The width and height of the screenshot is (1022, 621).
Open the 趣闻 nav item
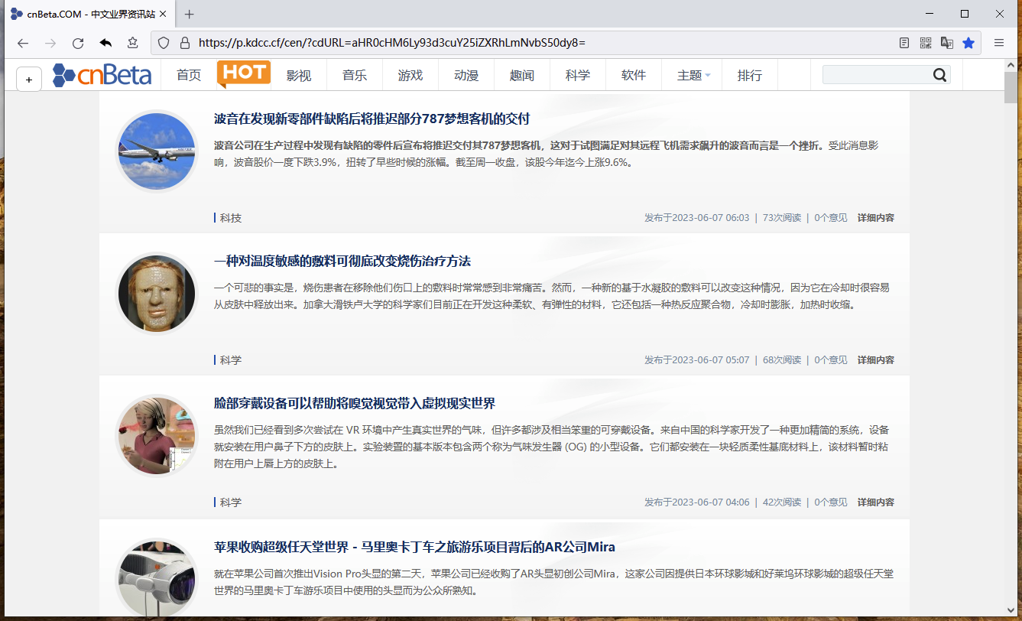[522, 75]
